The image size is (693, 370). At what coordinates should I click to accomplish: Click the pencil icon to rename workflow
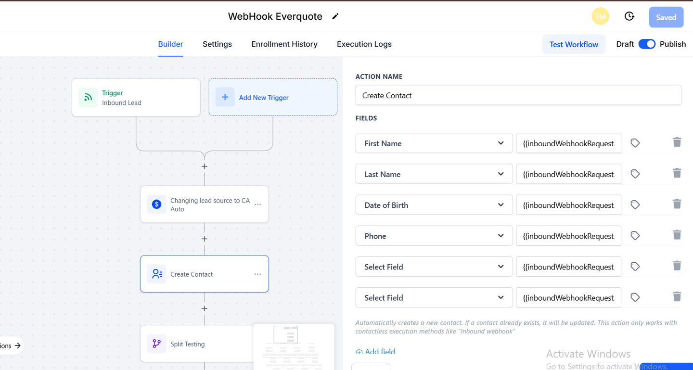click(x=335, y=16)
